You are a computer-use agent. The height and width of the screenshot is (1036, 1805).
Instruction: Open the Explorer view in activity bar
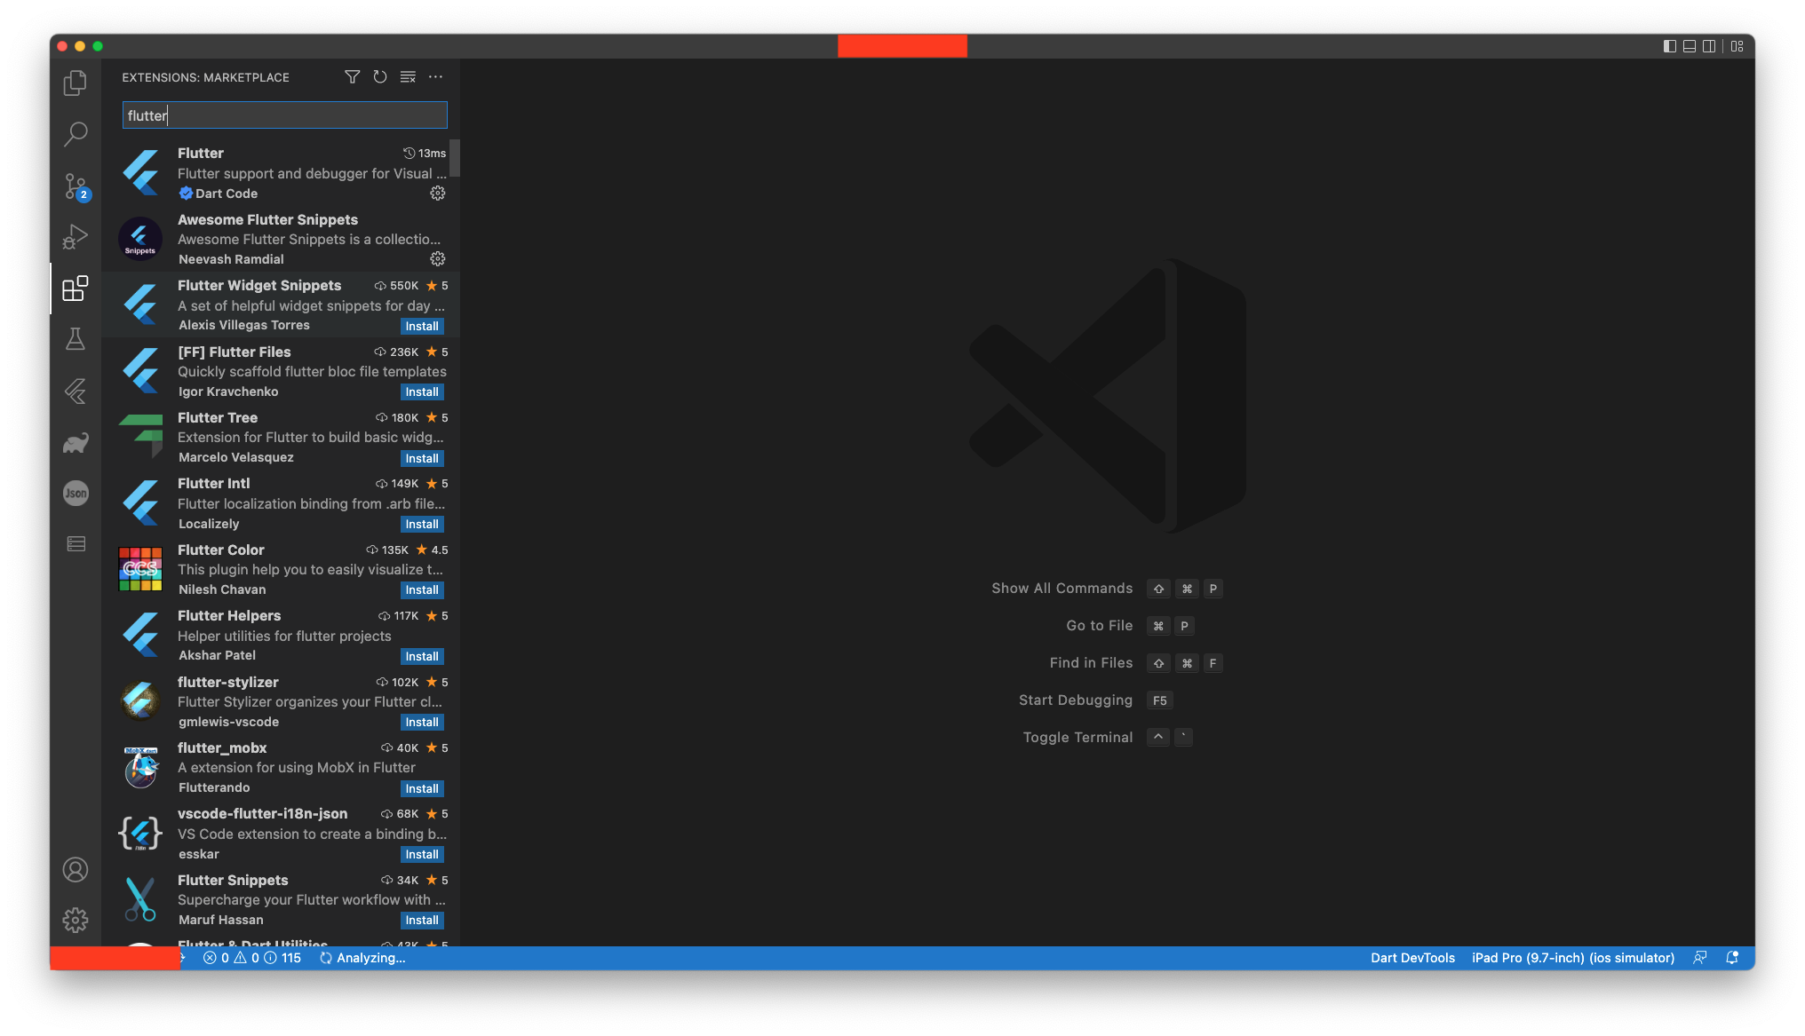tap(76, 83)
